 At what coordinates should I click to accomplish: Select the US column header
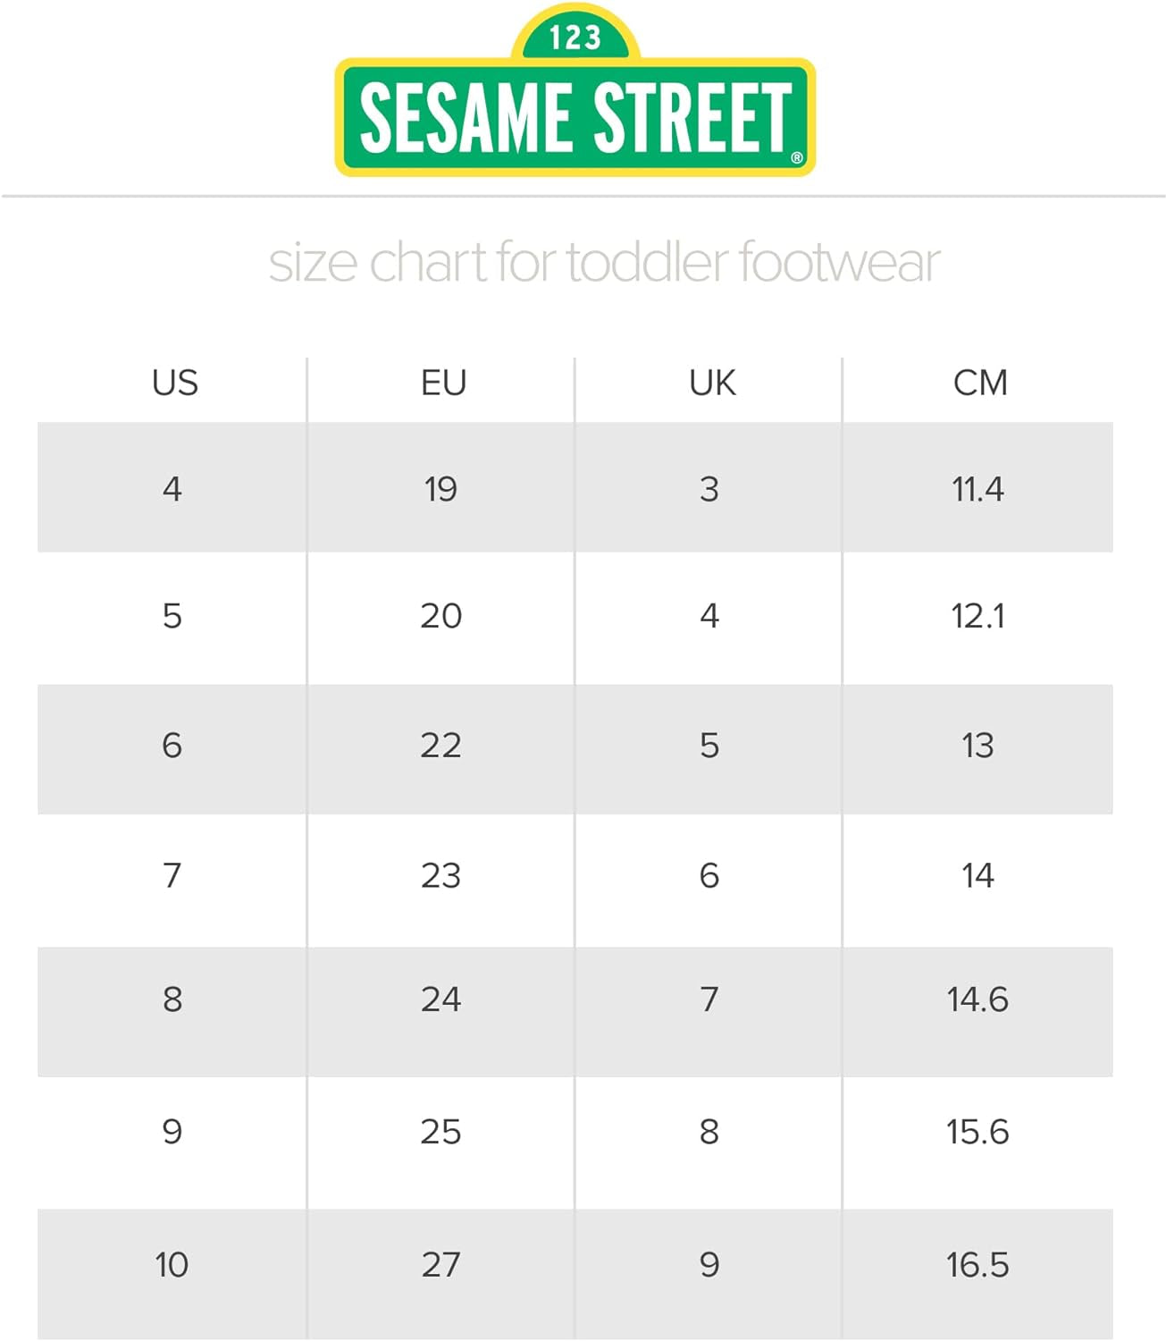tap(175, 383)
